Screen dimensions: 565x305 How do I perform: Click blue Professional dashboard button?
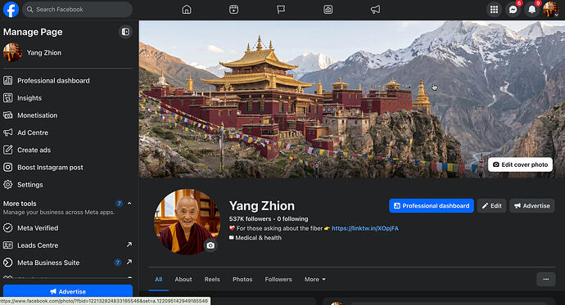432,206
